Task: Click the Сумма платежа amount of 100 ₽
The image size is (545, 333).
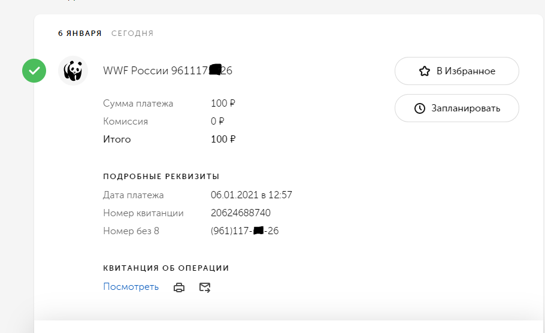Action: 223,104
